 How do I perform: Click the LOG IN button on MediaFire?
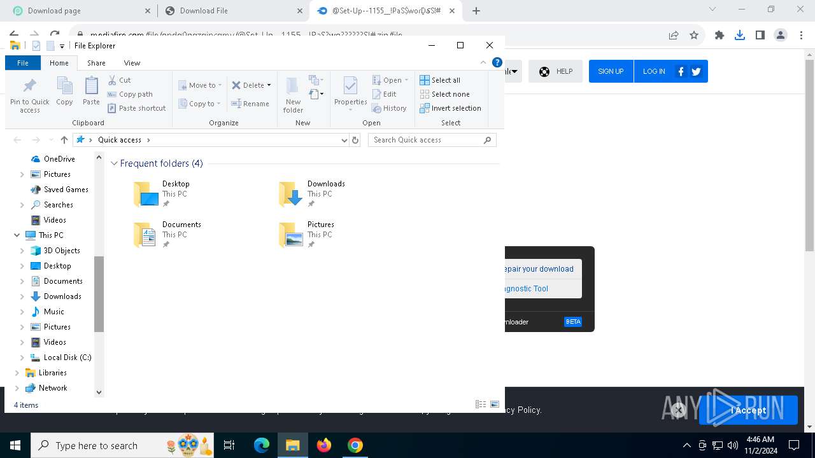click(654, 71)
